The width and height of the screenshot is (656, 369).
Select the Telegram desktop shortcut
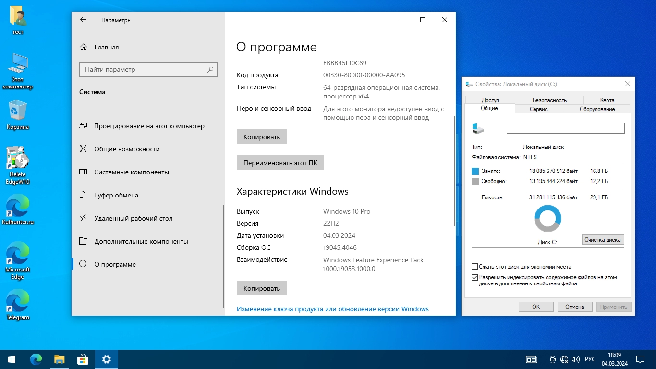click(18, 305)
